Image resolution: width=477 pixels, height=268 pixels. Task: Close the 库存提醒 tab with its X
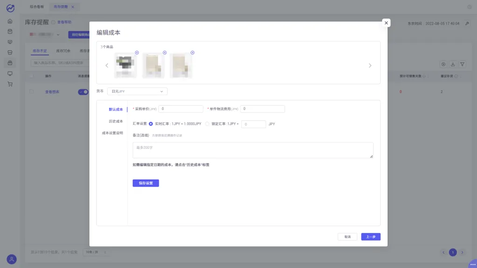pos(73,7)
